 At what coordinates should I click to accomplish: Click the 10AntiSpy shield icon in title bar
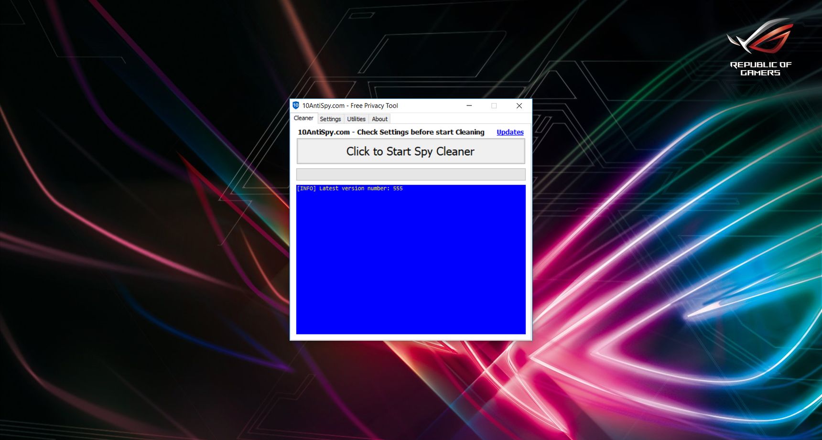(296, 106)
